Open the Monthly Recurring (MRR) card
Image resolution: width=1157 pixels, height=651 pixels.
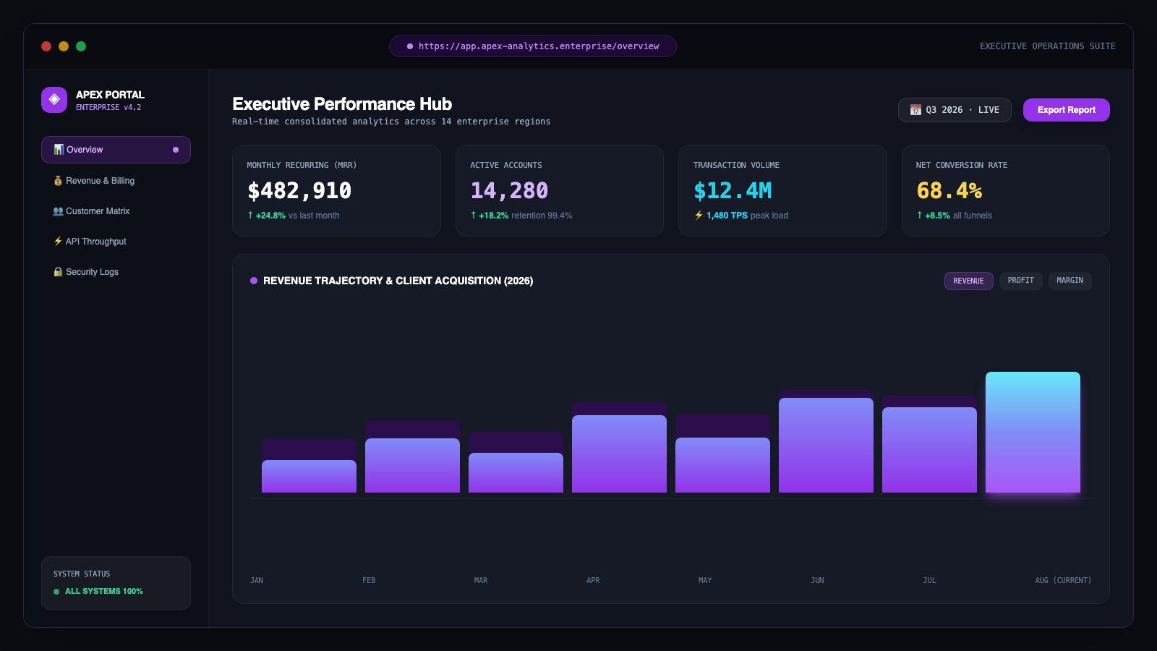336,190
